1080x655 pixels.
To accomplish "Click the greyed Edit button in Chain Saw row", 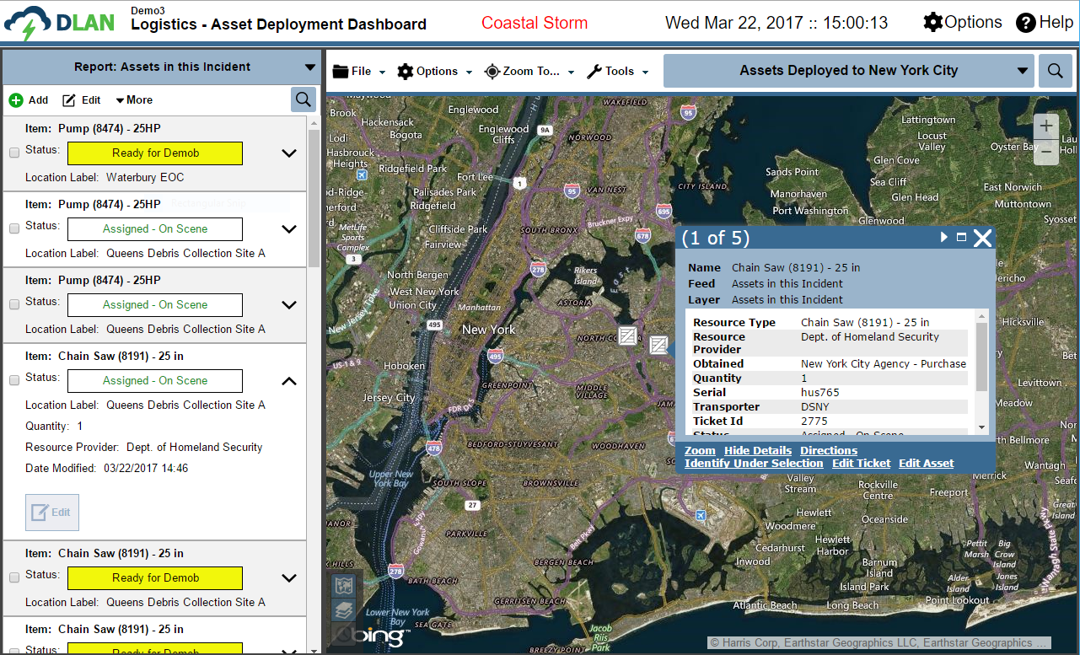I will tap(52, 513).
